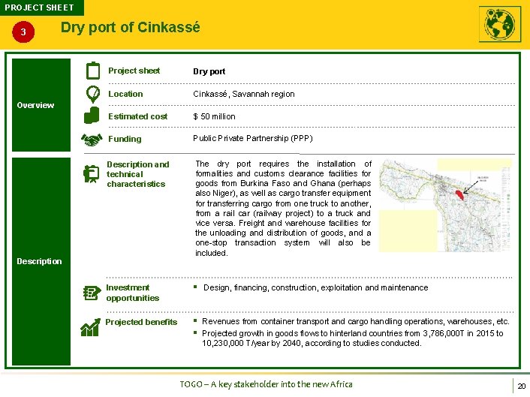Click the Investment opportunities checklist icon
530x397 pixels.
click(92, 293)
